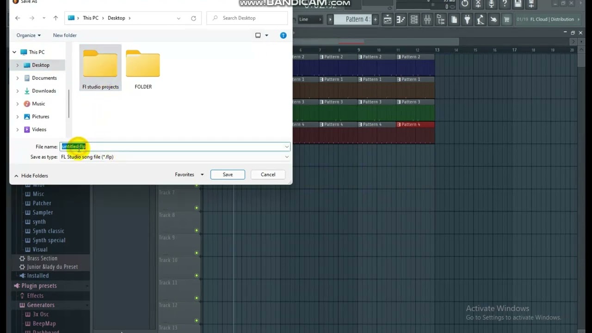Click the Save button
This screenshot has height=333, width=592.
[x=228, y=174]
